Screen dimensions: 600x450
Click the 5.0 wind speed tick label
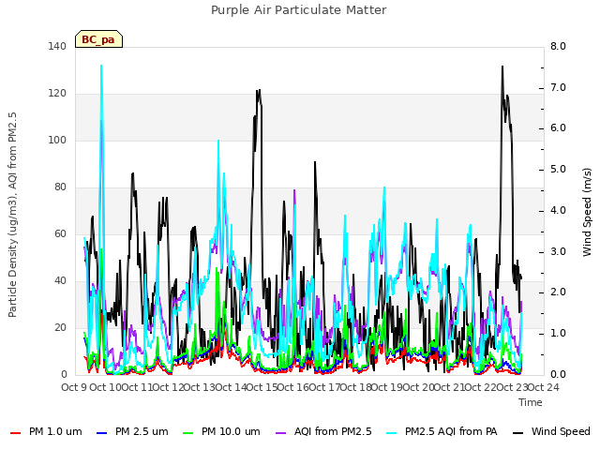click(558, 169)
